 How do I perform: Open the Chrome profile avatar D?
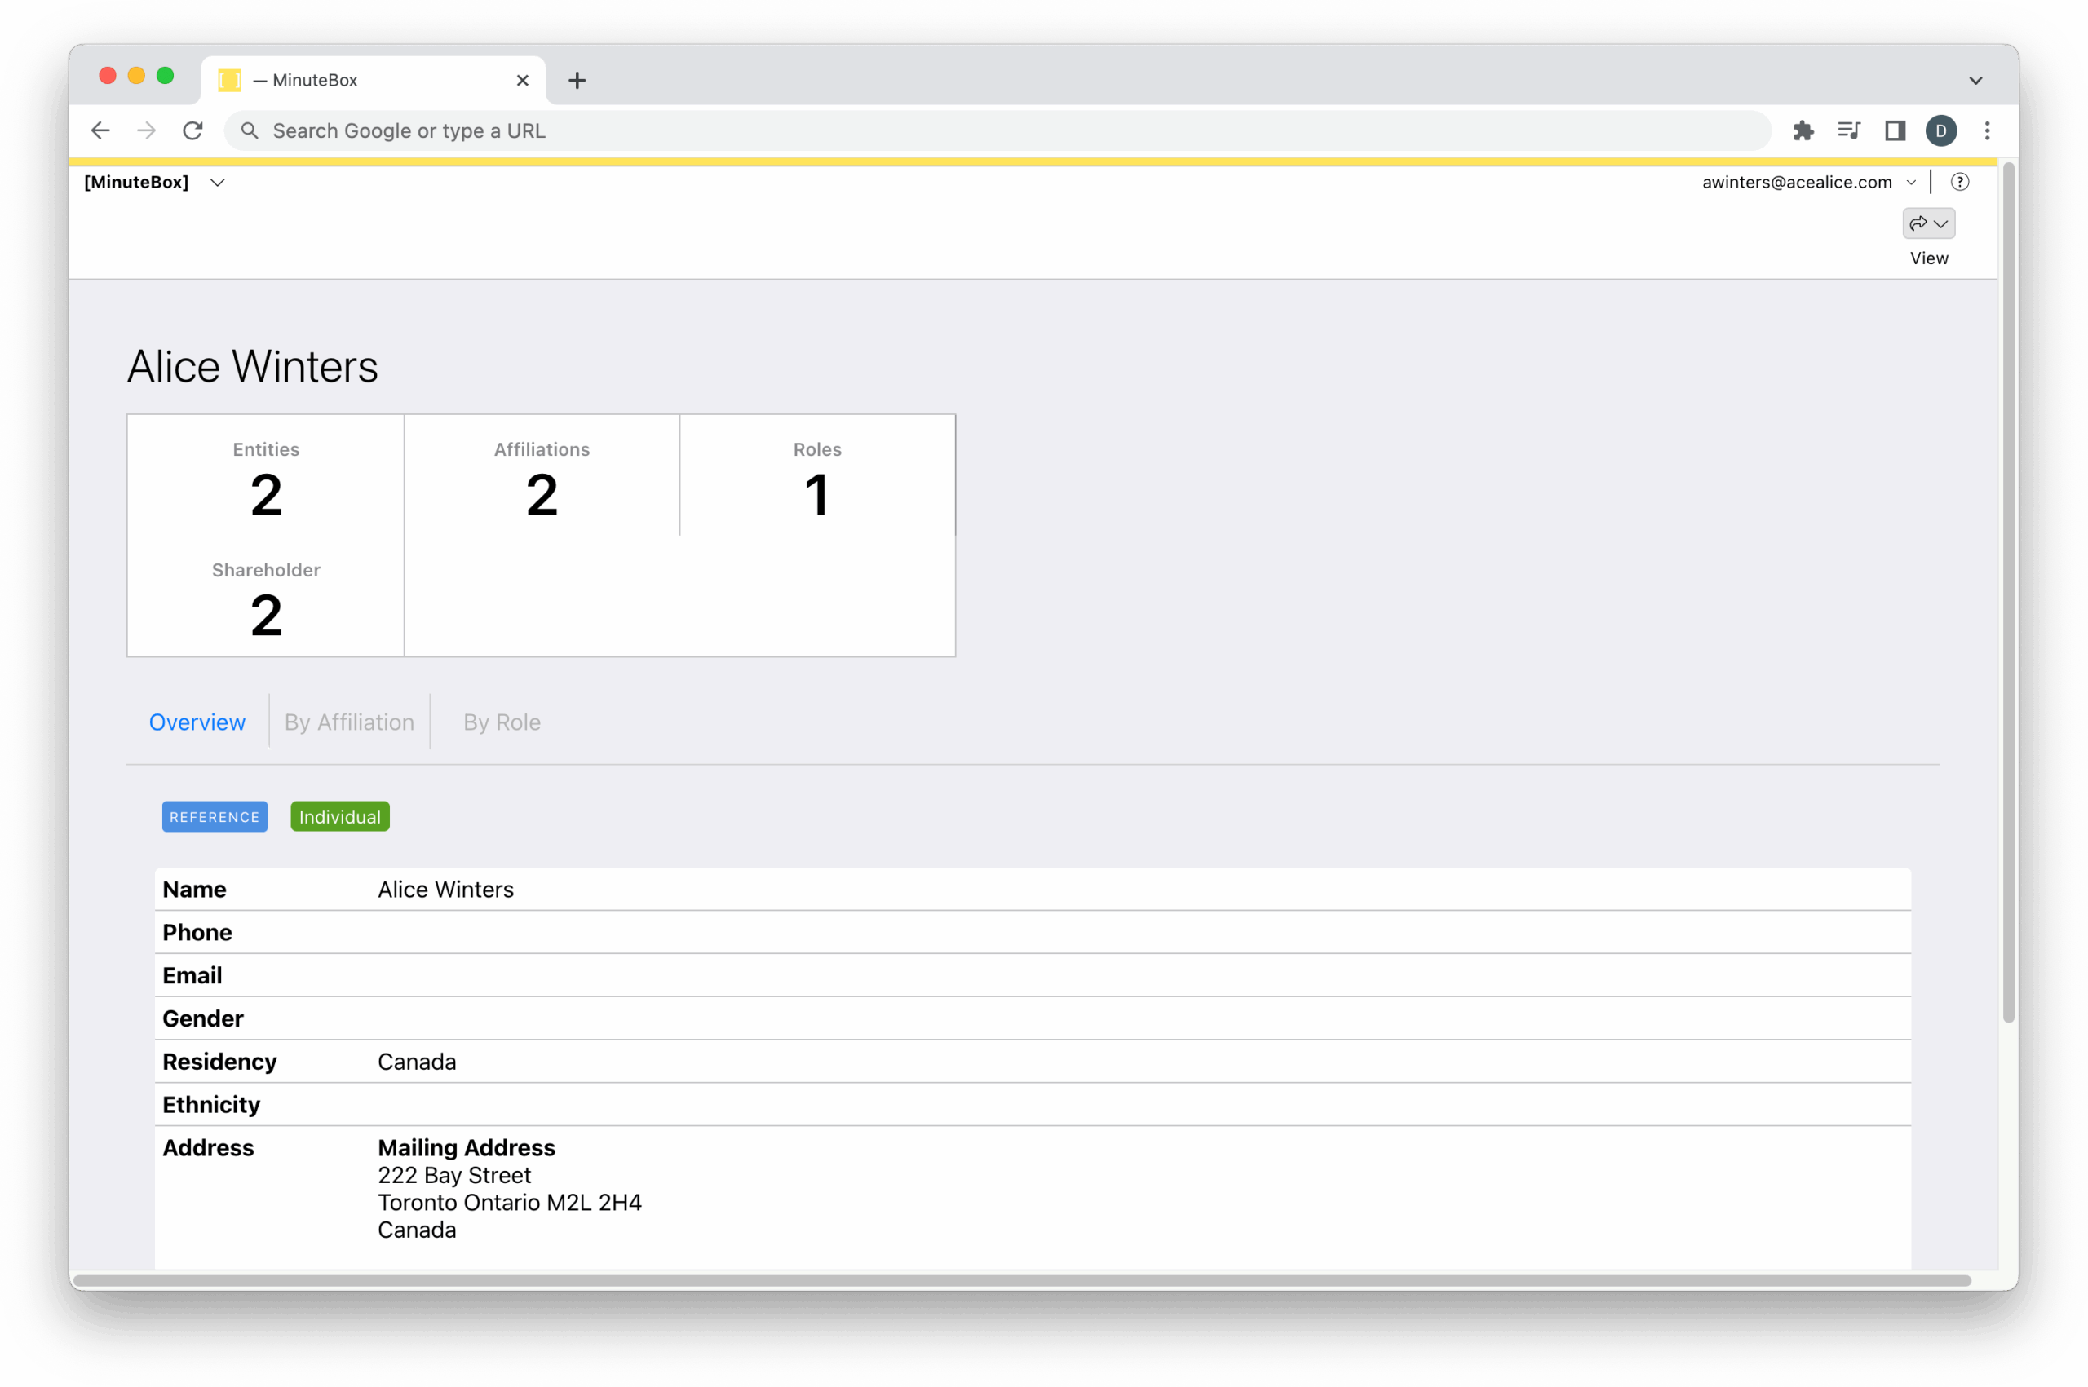[1940, 131]
